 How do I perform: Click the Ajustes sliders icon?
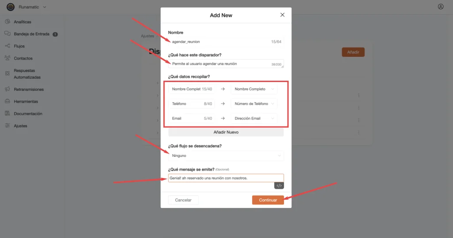click(8, 126)
